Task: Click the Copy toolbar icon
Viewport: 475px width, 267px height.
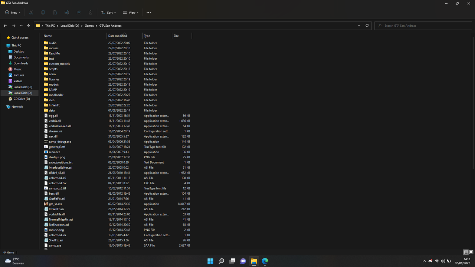Action: point(43,13)
